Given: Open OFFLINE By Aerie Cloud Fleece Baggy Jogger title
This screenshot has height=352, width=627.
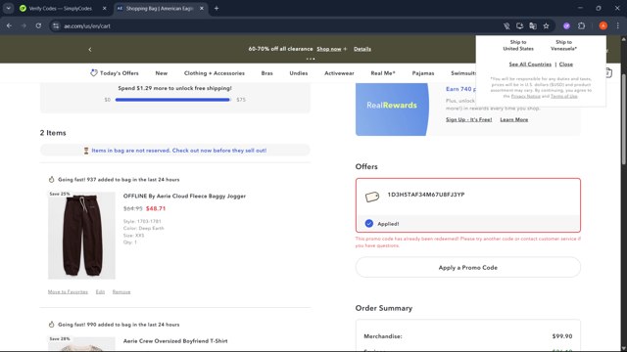Looking at the screenshot, I should [x=184, y=196].
